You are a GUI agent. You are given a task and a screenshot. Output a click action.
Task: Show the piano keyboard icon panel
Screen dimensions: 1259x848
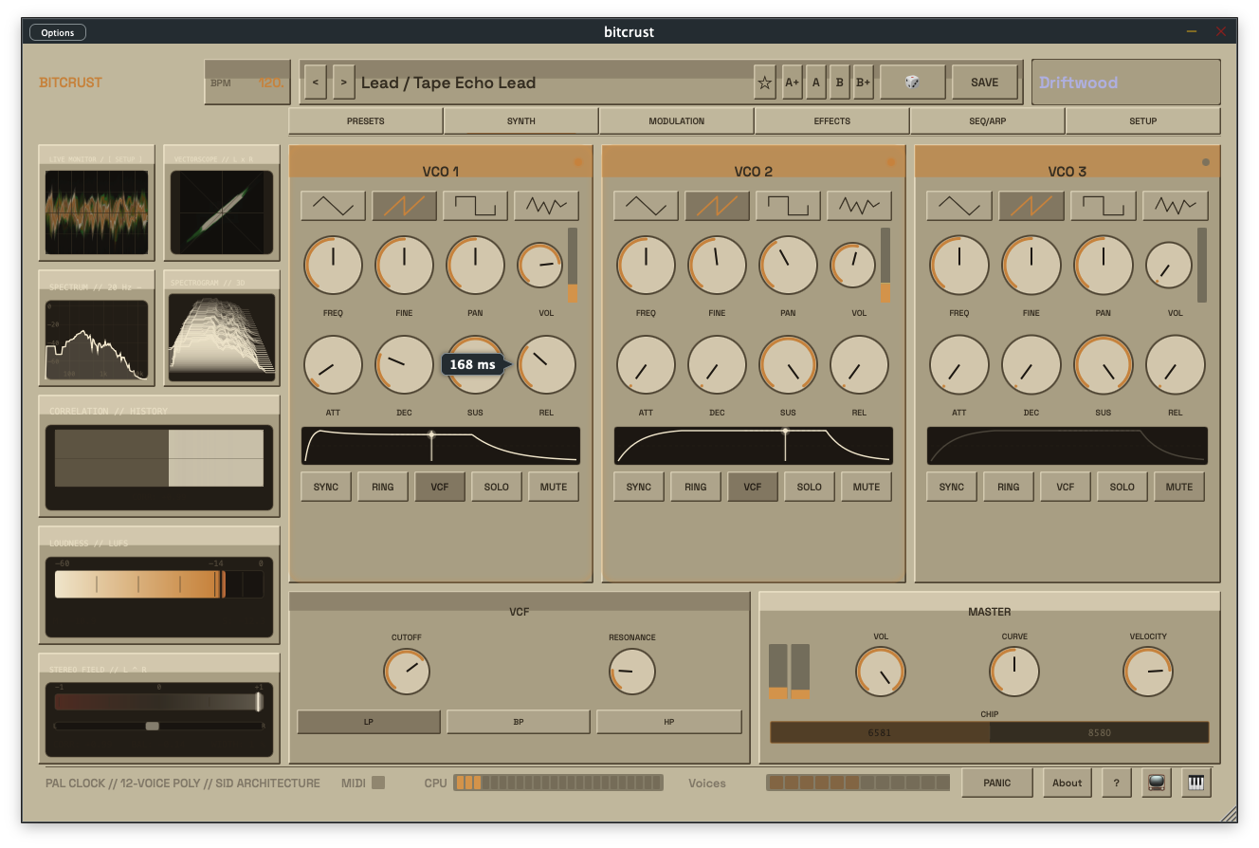(1195, 783)
